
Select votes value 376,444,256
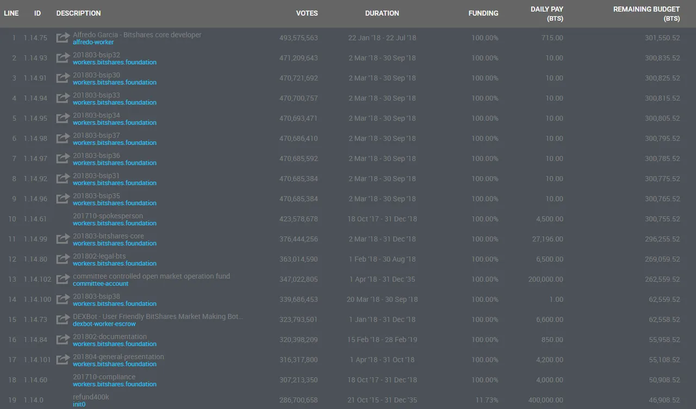click(299, 239)
